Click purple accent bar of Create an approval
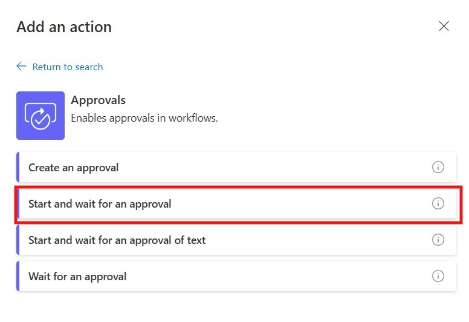This screenshot has width=469, height=322. (x=18, y=168)
